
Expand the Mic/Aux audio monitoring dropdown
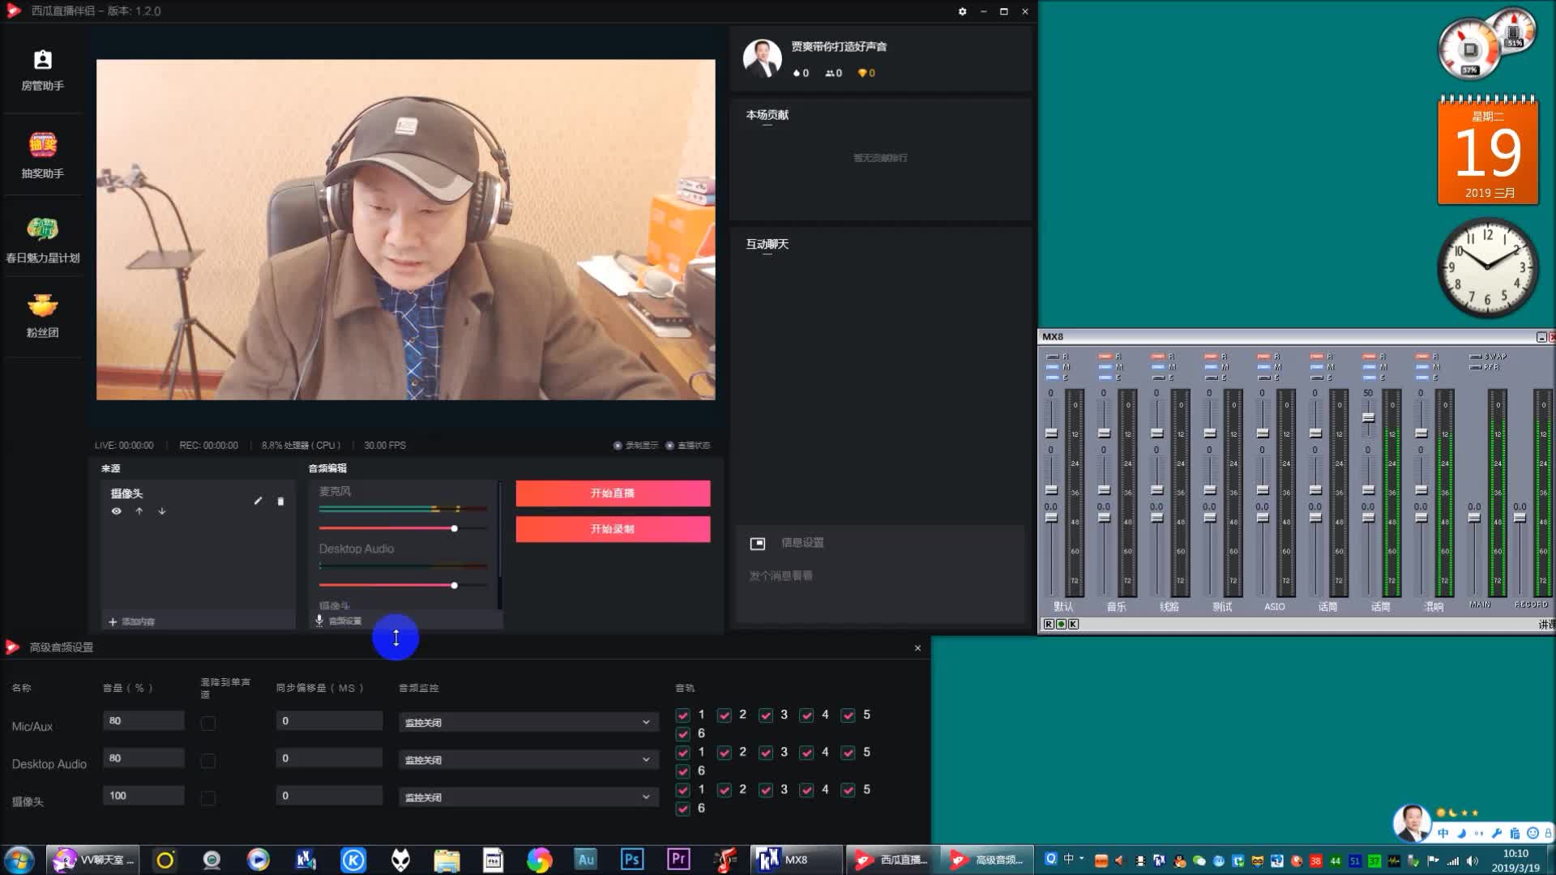(x=527, y=722)
